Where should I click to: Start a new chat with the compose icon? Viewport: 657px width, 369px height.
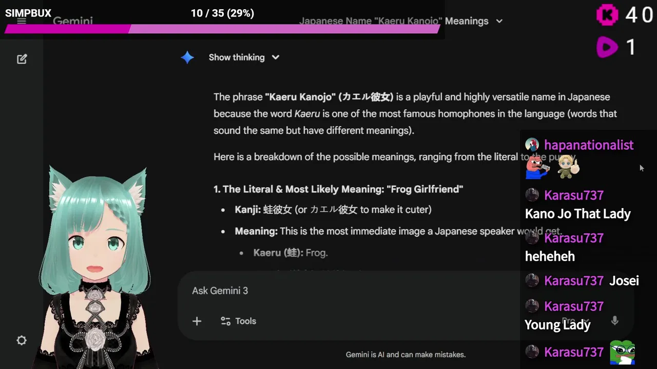(22, 59)
